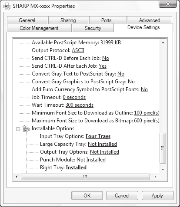
Task: Toggle Send CTRL-D After Each Job Yes
Action: click(x=103, y=66)
